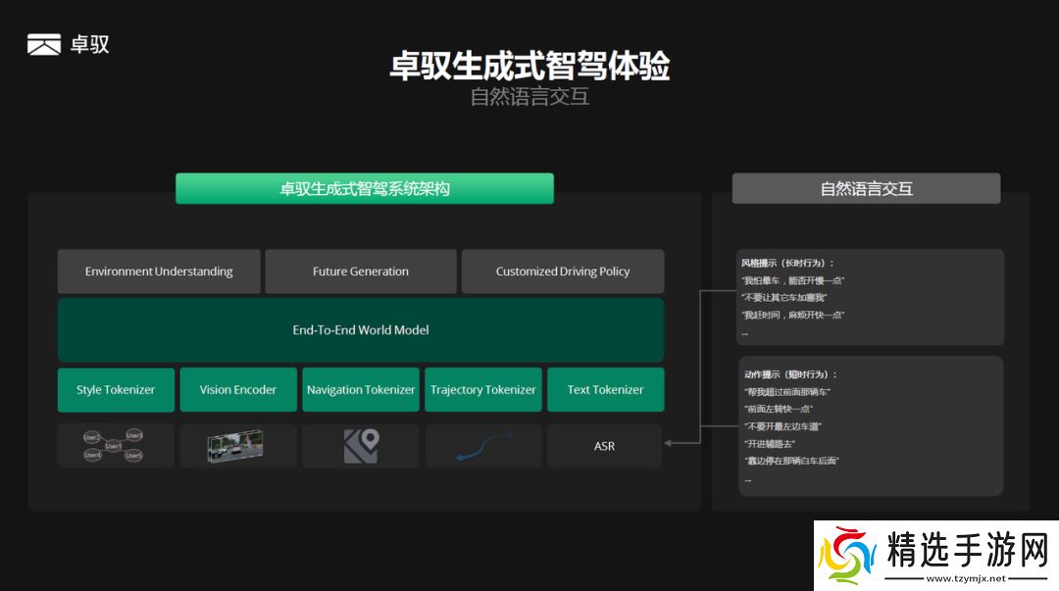This screenshot has width=1059, height=591.
Task: Click the Navigation Tokenizer block
Action: click(x=361, y=390)
